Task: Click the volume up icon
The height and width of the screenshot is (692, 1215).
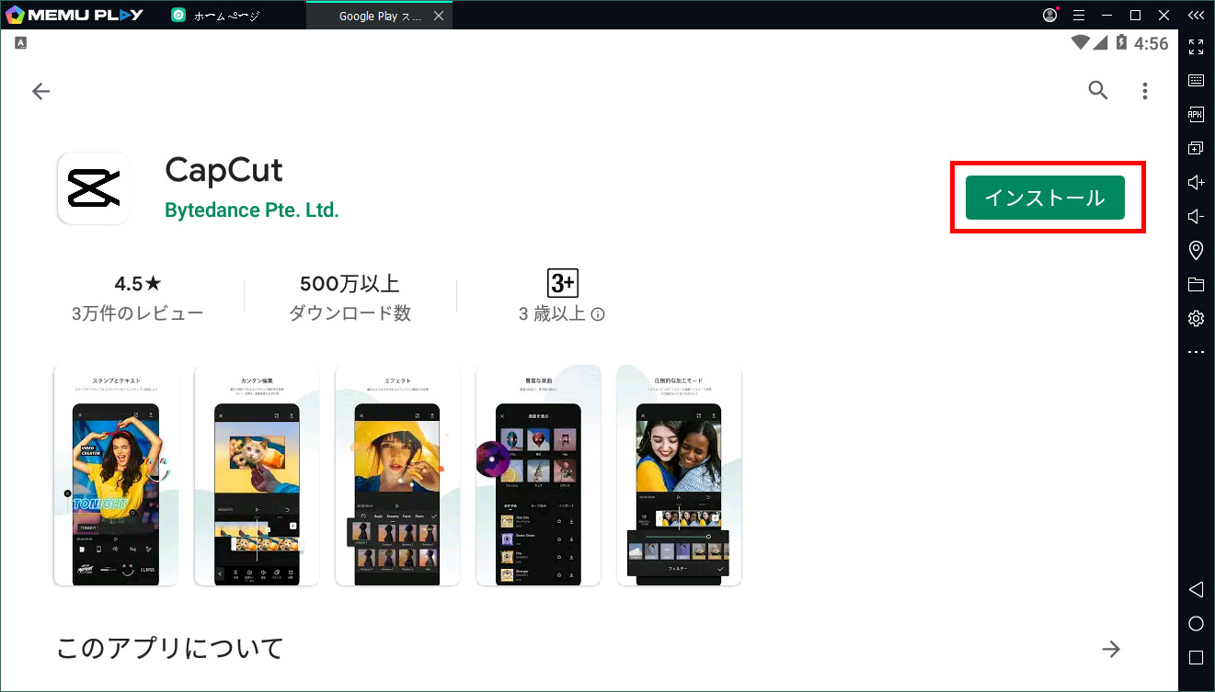Action: tap(1196, 182)
